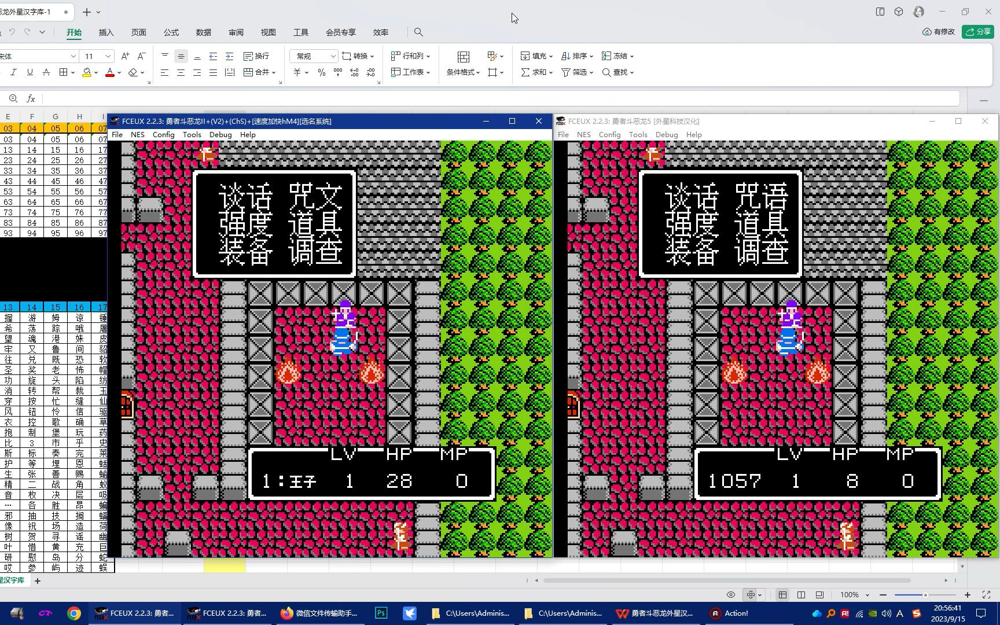Image resolution: width=1000 pixels, height=625 pixels.
Task: Align text left horizontally
Action: tap(165, 72)
